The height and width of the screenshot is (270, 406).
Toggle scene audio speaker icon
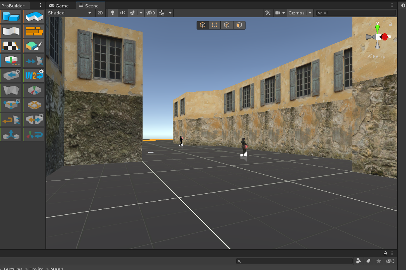(123, 13)
